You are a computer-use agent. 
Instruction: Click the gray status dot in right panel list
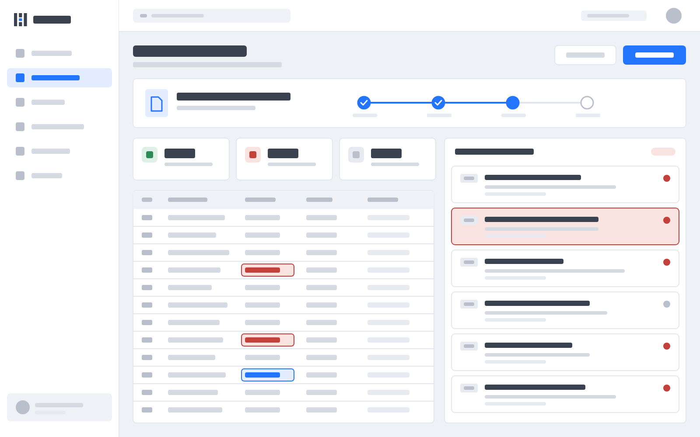667,304
